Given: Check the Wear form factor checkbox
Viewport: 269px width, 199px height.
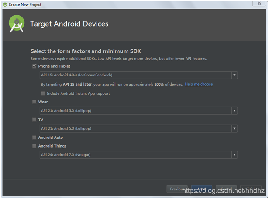Looking at the screenshot, I should click(34, 102).
